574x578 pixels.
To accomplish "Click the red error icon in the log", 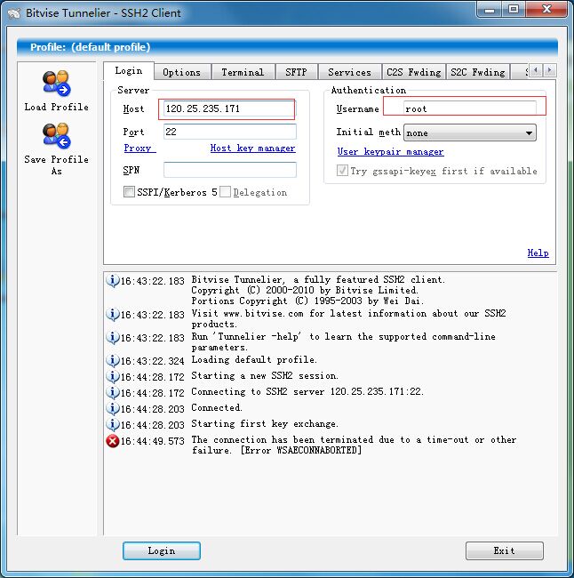I will [112, 440].
